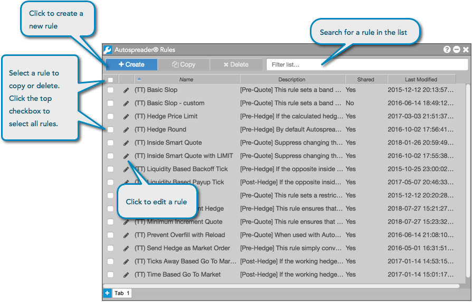Viewport: 473px width, 302px height.
Task: Select the (TT) Hedge Round rule name
Action: tap(160, 129)
